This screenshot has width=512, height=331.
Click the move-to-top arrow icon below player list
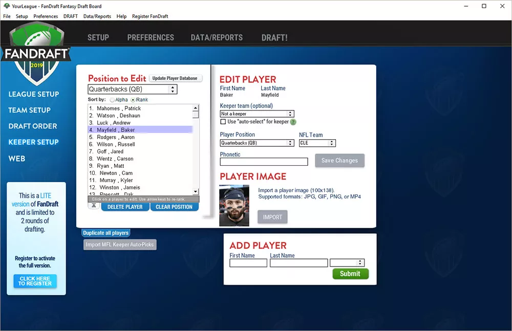point(94,206)
